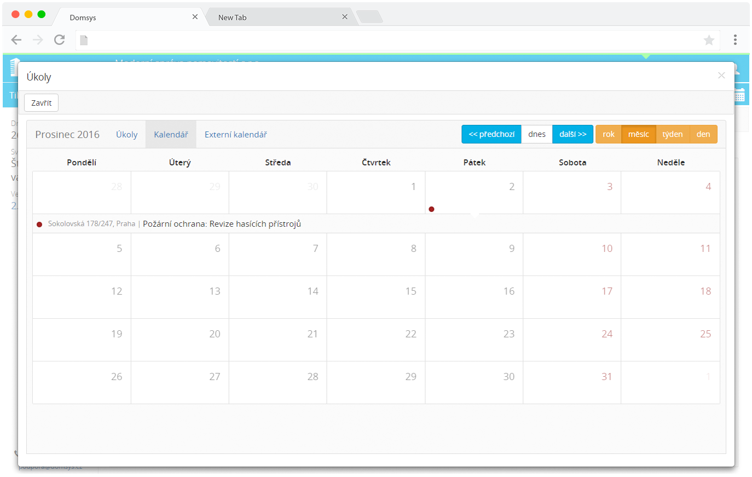Open the Externí kalendář tab

point(236,134)
